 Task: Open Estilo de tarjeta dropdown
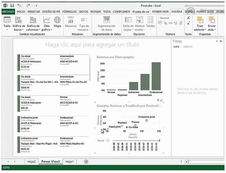tap(128, 23)
